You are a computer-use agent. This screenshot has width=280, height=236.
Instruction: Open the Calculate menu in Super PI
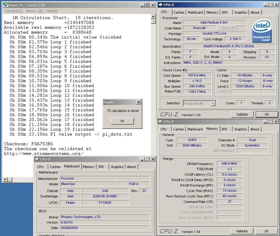click(x=13, y=11)
